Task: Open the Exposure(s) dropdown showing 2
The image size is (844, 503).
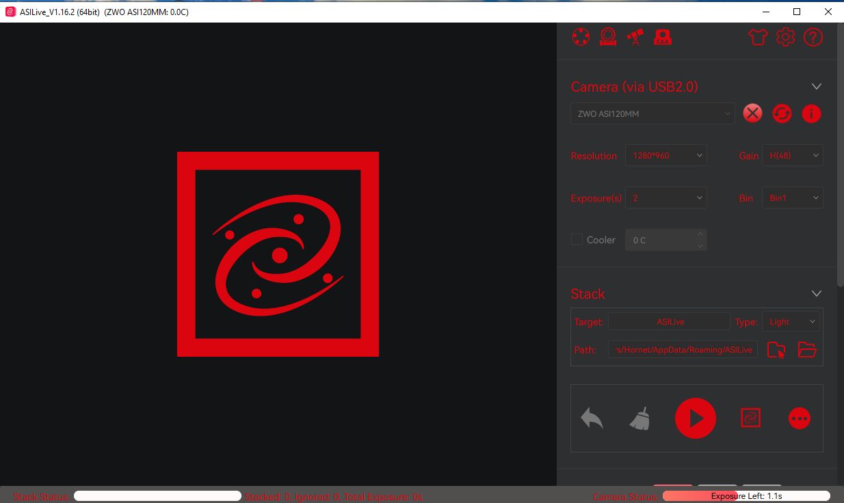Action: pos(665,198)
